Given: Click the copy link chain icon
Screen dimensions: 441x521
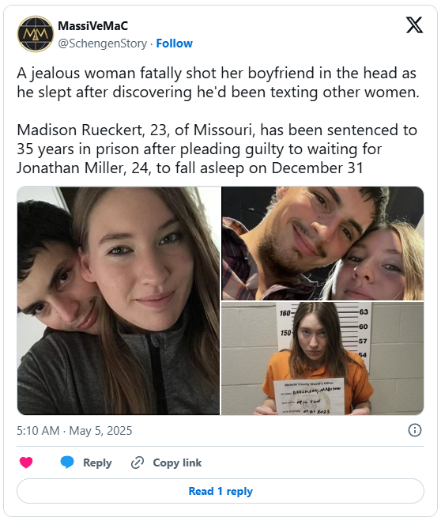Looking at the screenshot, I should point(138,462).
